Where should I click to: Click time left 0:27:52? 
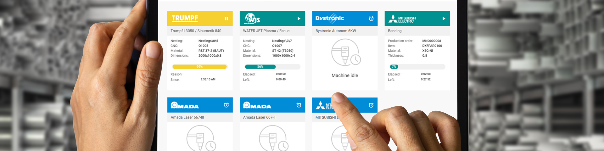tap(426, 79)
